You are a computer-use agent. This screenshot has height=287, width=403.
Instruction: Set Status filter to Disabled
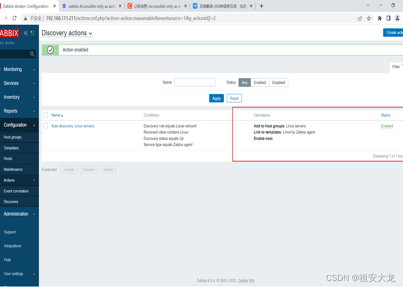point(279,82)
